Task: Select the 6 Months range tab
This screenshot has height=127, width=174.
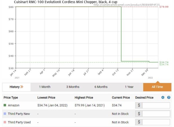Action: coord(101,87)
